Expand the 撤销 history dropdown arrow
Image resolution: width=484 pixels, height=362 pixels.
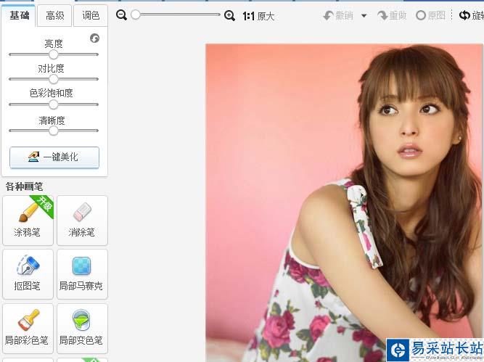pos(364,16)
